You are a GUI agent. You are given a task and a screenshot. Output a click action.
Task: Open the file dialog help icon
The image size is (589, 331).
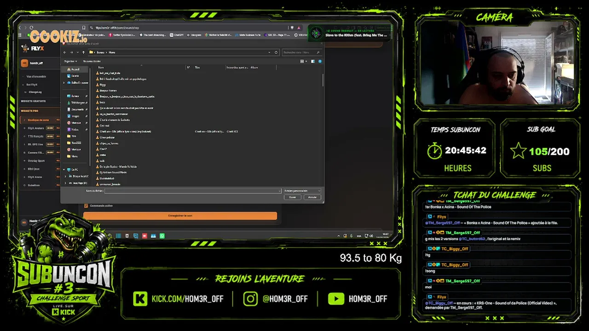pyautogui.click(x=320, y=61)
